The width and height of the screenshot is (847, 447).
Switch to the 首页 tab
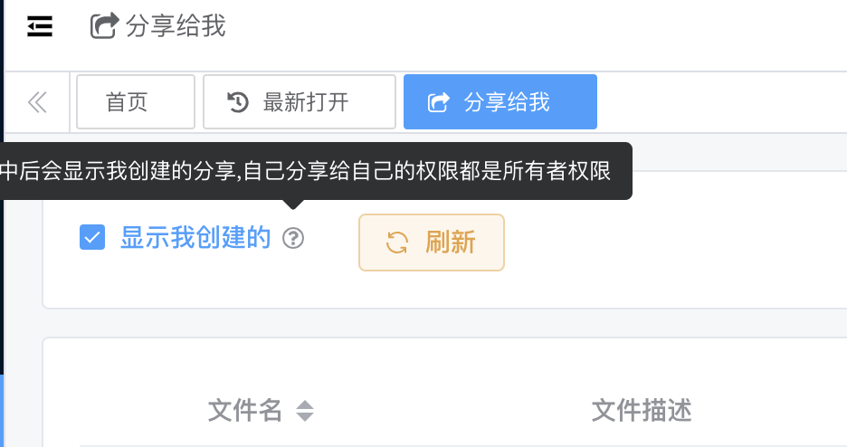tap(136, 102)
